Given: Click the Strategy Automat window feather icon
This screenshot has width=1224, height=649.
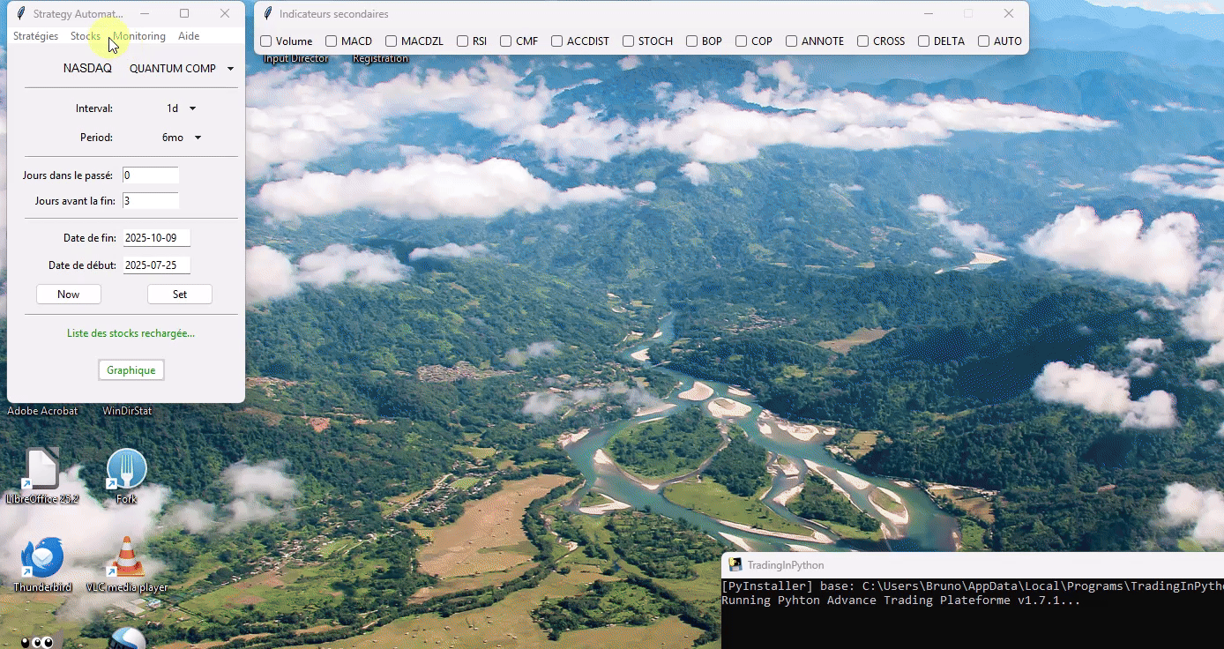Looking at the screenshot, I should point(21,13).
